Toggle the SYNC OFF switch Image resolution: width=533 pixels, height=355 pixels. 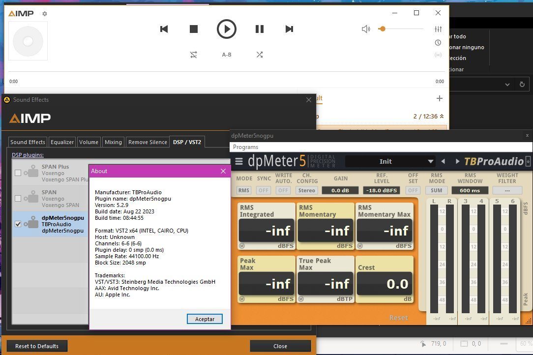[264, 190]
